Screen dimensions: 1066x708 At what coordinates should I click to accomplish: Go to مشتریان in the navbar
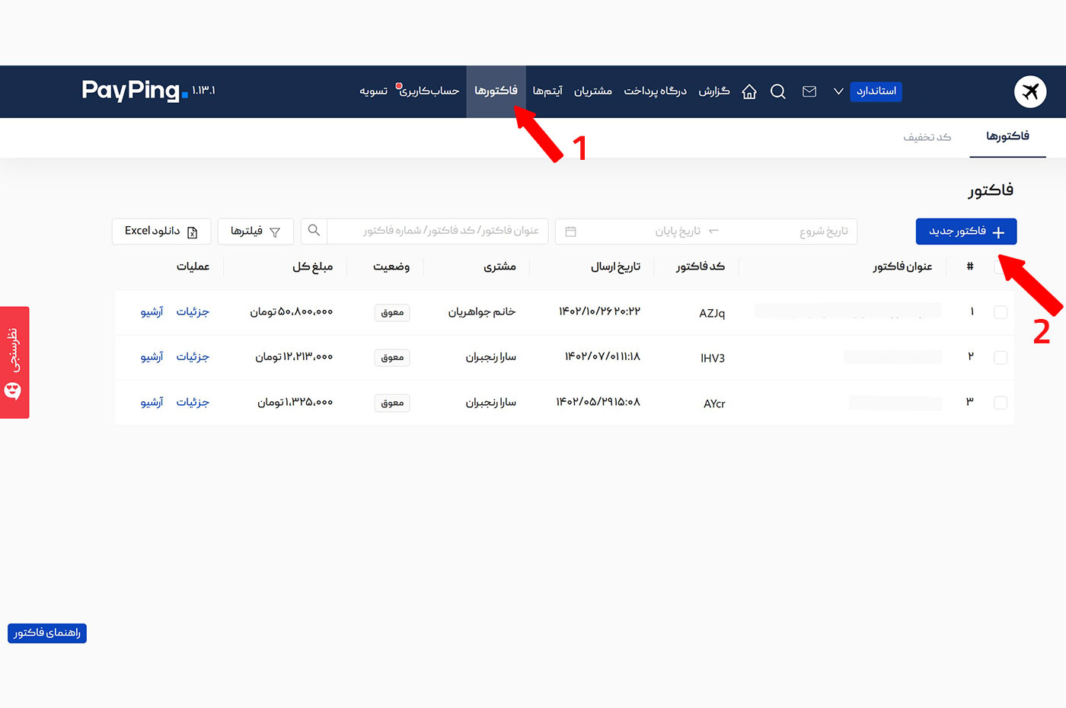pyautogui.click(x=593, y=91)
